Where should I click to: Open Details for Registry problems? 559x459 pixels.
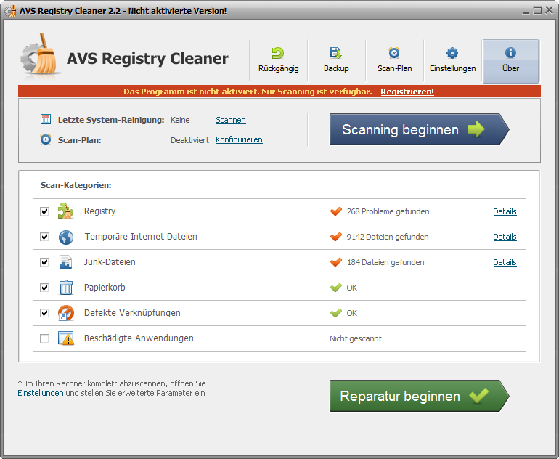tap(505, 211)
